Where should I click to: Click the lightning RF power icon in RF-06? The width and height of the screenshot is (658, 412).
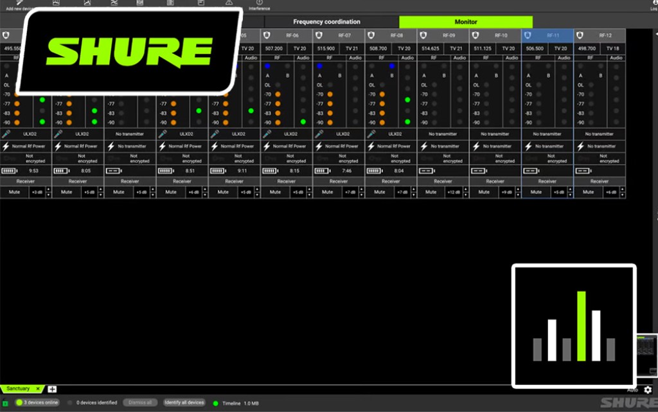pos(267,147)
